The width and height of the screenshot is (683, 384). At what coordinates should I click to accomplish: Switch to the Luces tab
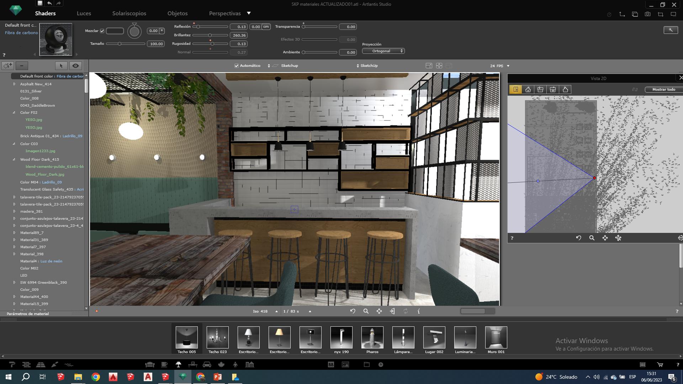(84, 14)
